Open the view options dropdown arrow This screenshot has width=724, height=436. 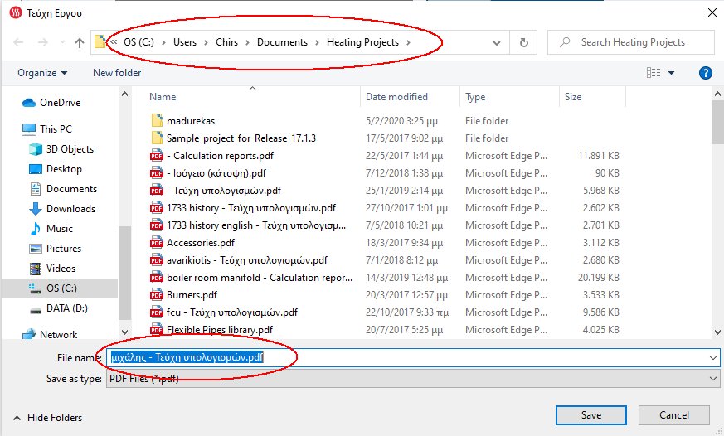click(671, 73)
